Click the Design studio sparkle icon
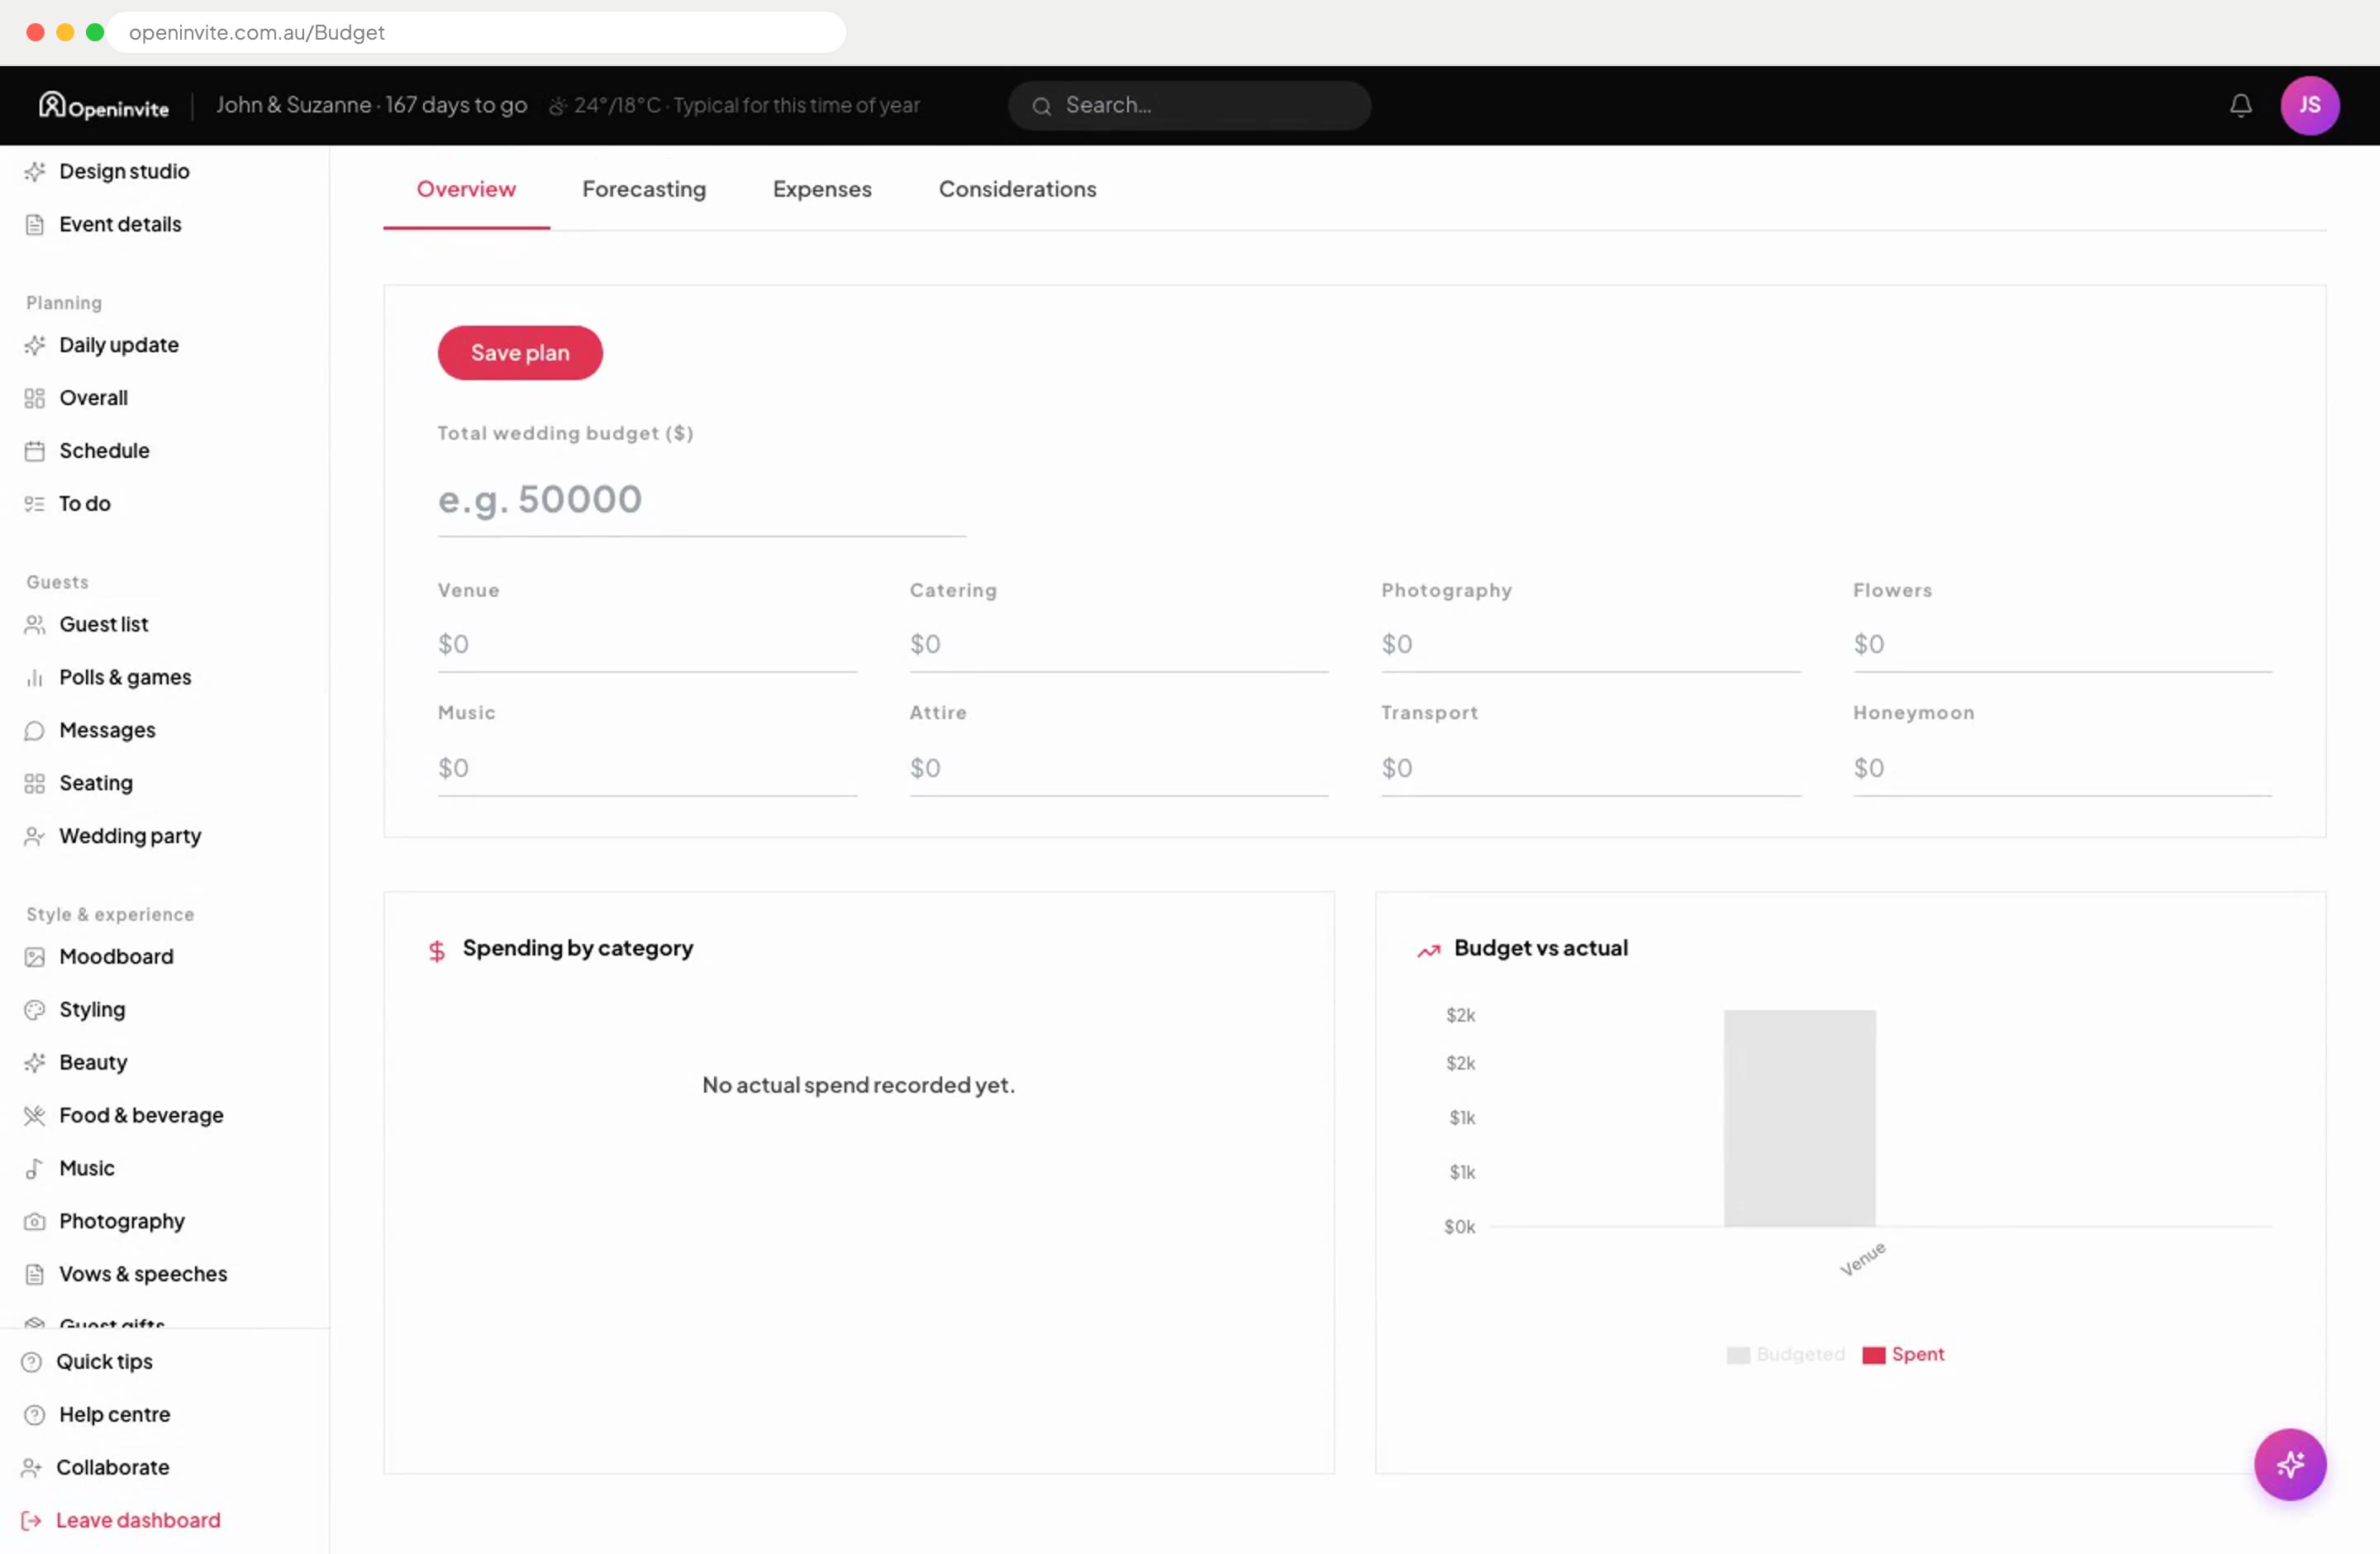This screenshot has height=1554, width=2380. coord(35,172)
